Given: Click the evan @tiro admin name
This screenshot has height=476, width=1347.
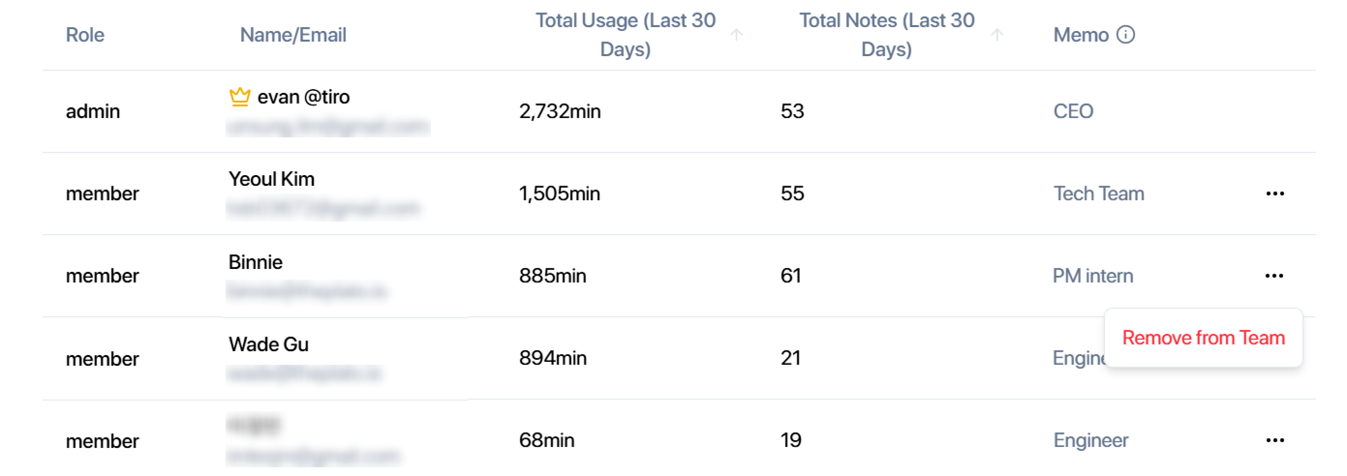Looking at the screenshot, I should tap(303, 97).
